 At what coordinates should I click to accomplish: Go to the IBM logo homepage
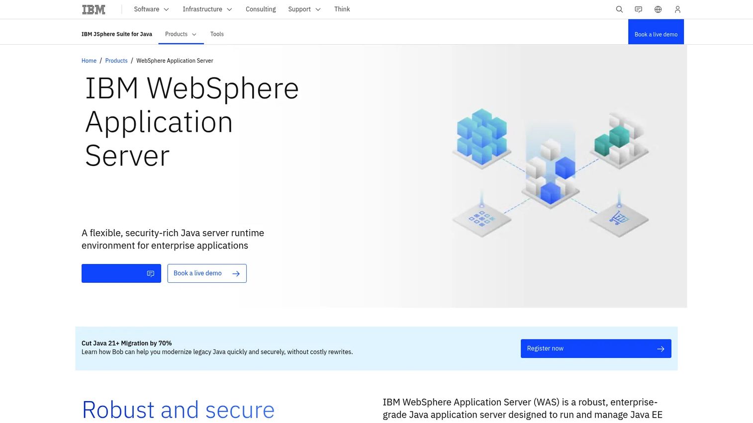click(x=94, y=9)
